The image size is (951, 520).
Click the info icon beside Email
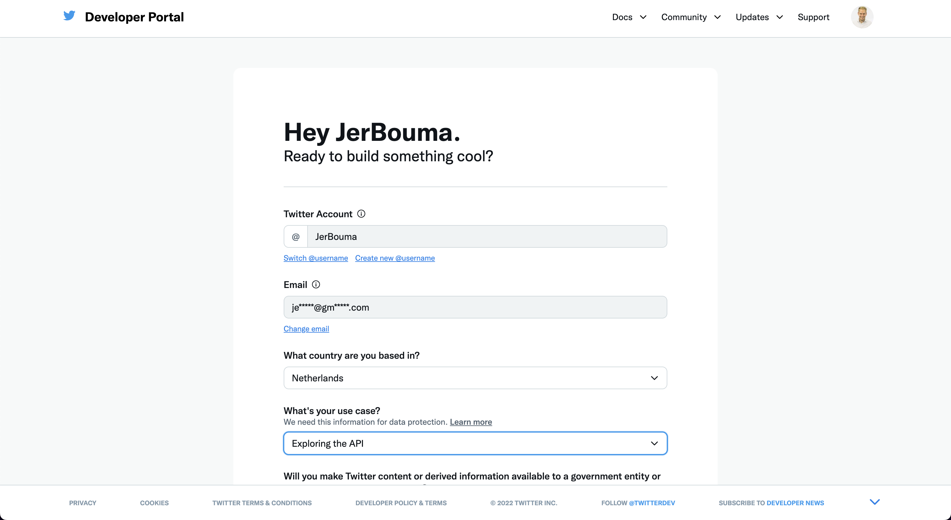click(x=316, y=285)
